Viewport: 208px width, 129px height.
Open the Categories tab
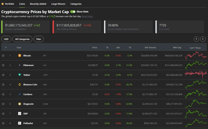[76, 4]
